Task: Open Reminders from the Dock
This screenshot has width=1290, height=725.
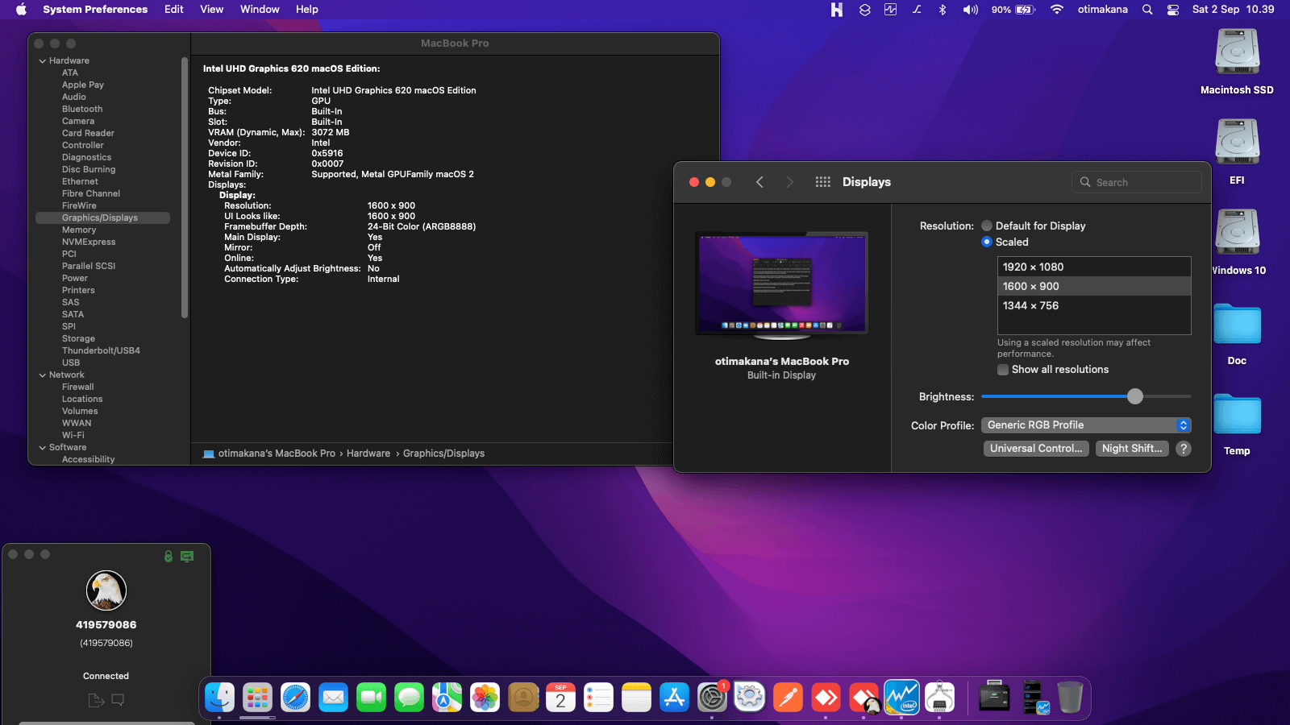Action: [598, 698]
